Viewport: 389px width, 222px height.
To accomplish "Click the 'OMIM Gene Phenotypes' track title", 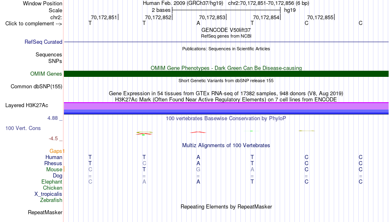I will 226,68.
